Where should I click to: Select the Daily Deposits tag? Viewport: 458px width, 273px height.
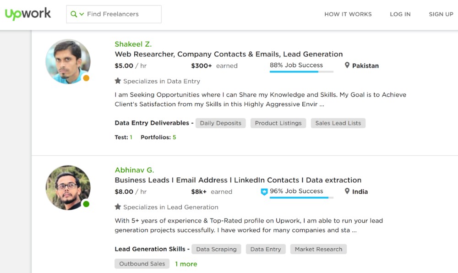click(221, 123)
